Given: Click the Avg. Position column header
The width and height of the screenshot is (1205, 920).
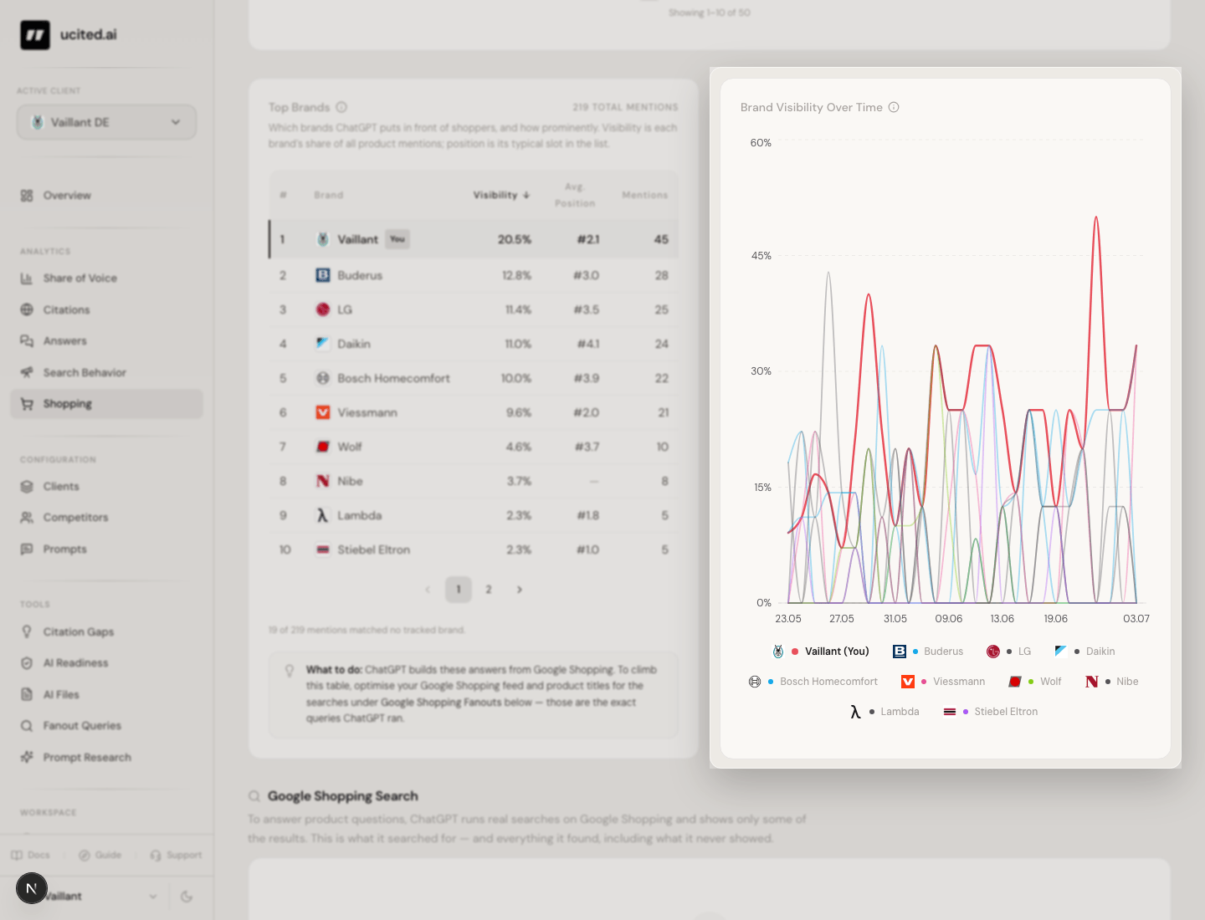Looking at the screenshot, I should (575, 195).
